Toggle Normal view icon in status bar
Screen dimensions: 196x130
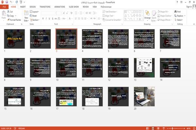[148, 128]
